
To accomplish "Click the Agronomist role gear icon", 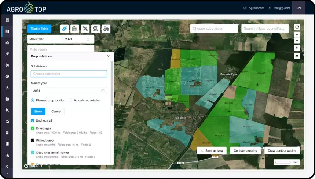I will (x=245, y=8).
